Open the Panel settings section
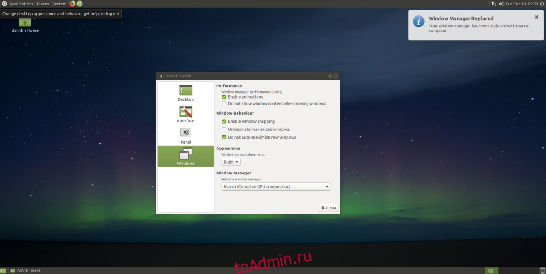 186,135
